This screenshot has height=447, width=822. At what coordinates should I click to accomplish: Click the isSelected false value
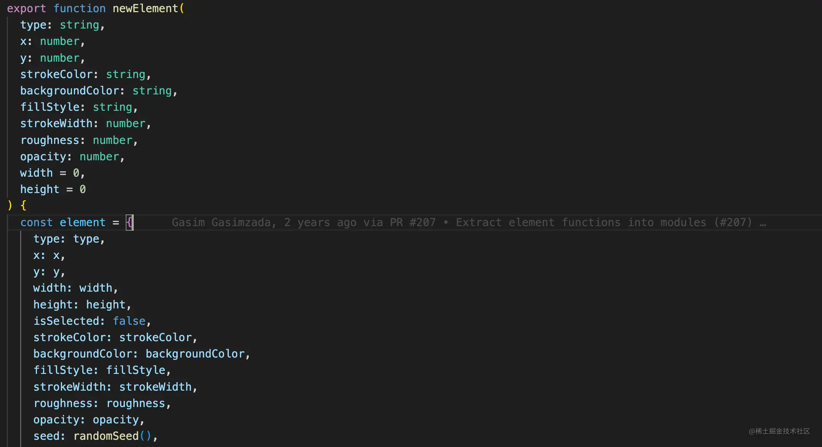click(x=129, y=321)
